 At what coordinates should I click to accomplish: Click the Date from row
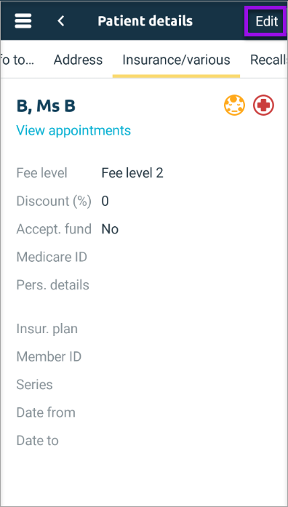(144, 412)
